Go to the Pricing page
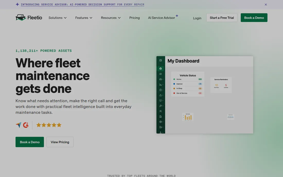Image resolution: width=283 pixels, height=177 pixels. point(135,18)
